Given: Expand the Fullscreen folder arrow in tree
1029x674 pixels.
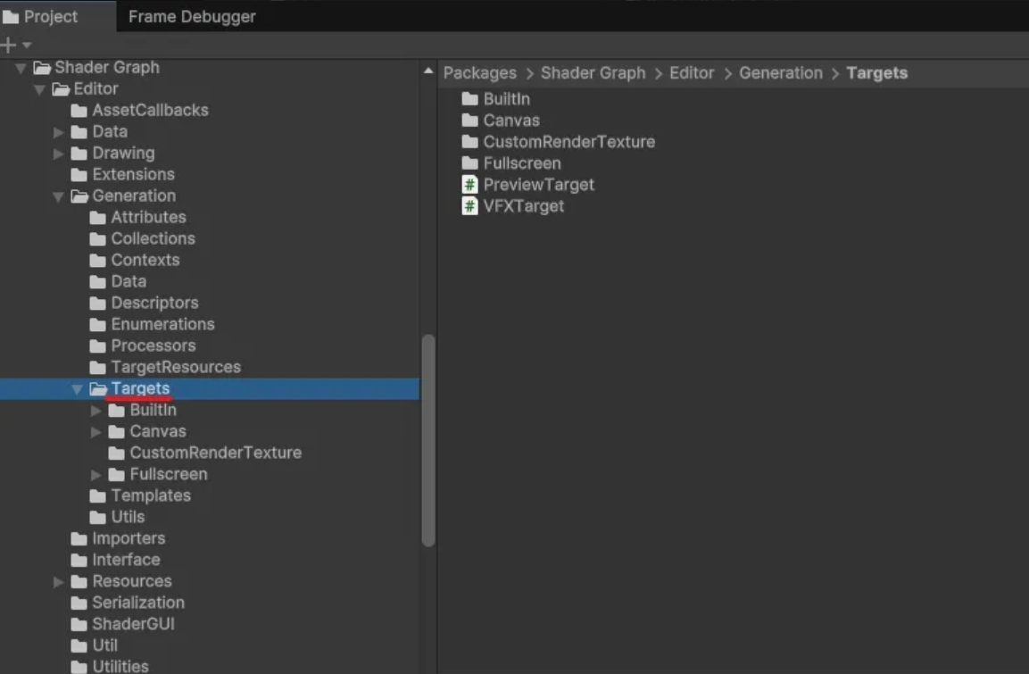Looking at the screenshot, I should (95, 475).
